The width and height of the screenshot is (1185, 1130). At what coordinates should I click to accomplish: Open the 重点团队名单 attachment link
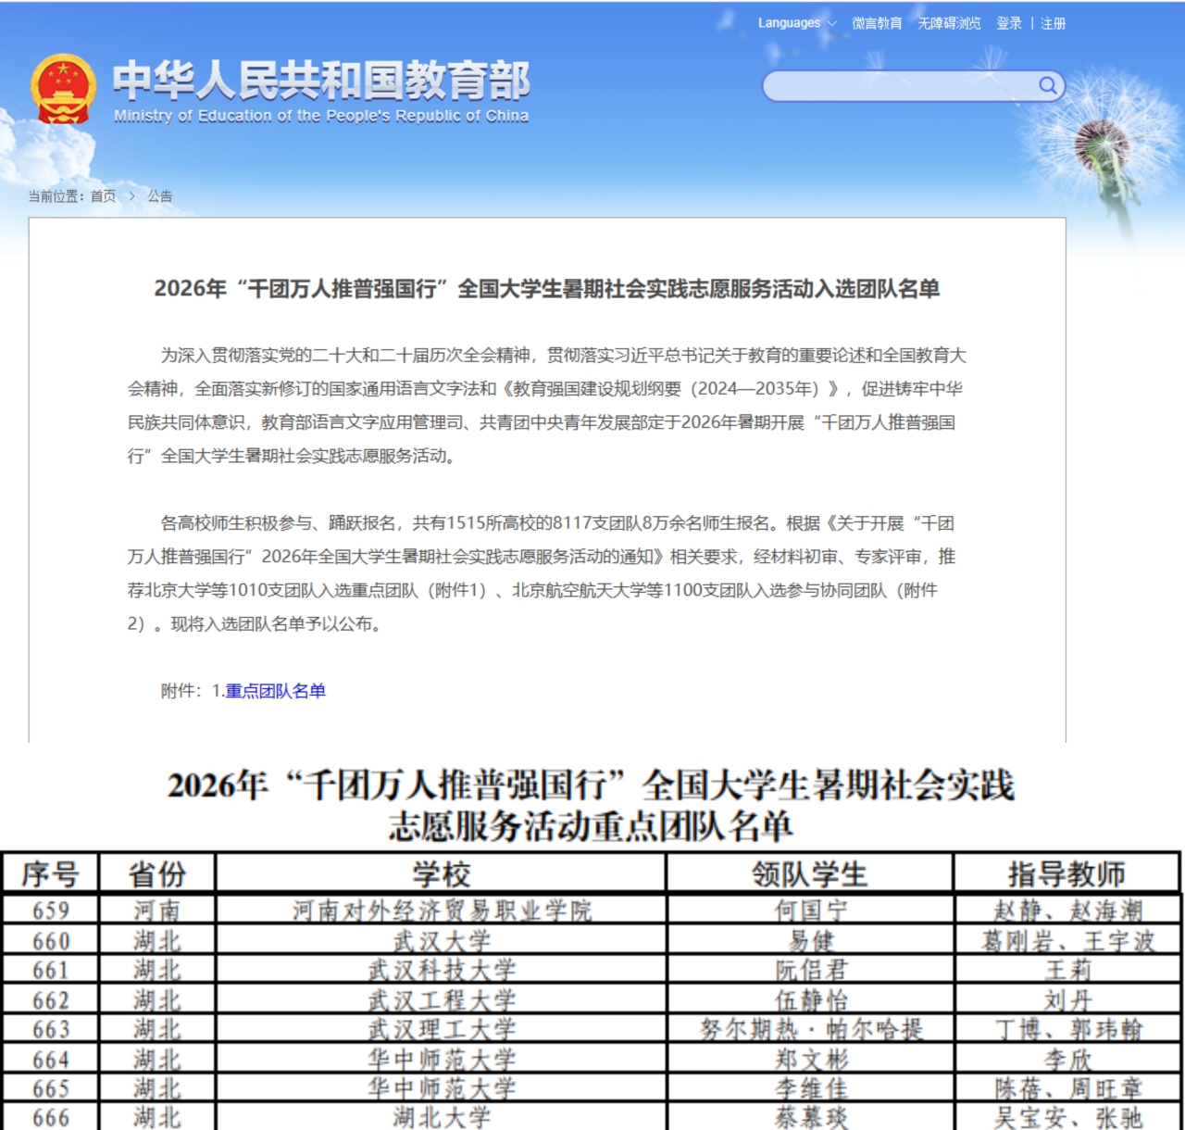pos(275,691)
